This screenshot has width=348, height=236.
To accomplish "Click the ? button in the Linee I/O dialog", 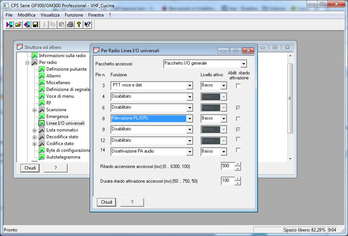I will tap(132, 202).
